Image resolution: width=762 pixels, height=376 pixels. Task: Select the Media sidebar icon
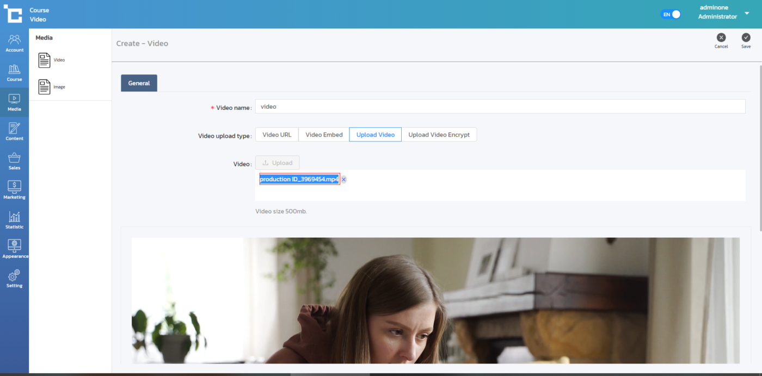[x=14, y=101]
